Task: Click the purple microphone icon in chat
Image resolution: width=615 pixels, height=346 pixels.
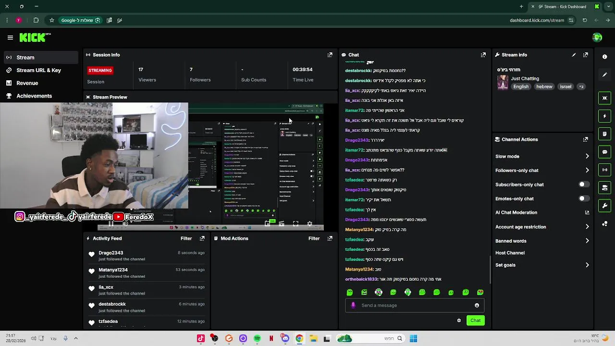Action: (353, 305)
